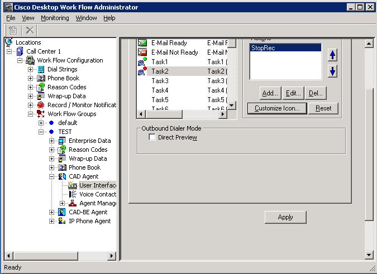Click the Work Flow Groups icon
The width and height of the screenshot is (377, 274).
coord(41,114)
